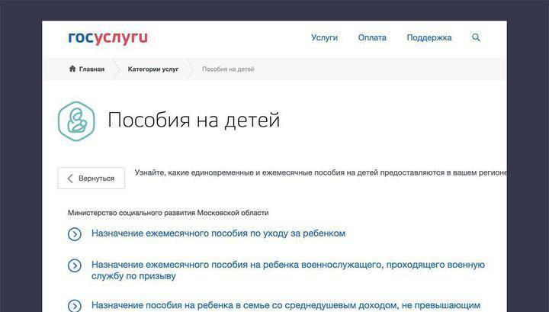Open пособия на ребенка военнослужащего link
Image resolution: width=549 pixels, height=312 pixels.
[x=287, y=270]
